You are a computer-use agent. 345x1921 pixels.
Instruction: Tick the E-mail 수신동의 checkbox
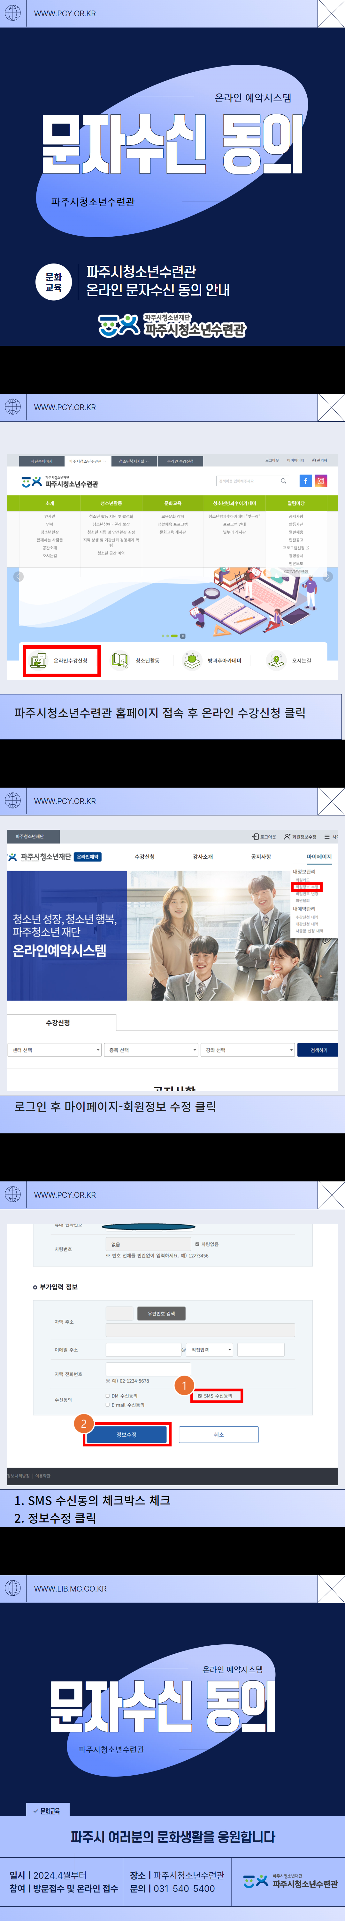[108, 1405]
